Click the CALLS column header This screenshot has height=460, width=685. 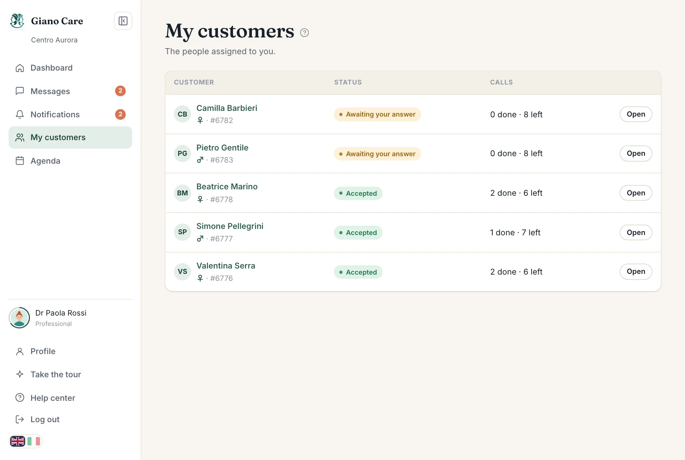501,82
